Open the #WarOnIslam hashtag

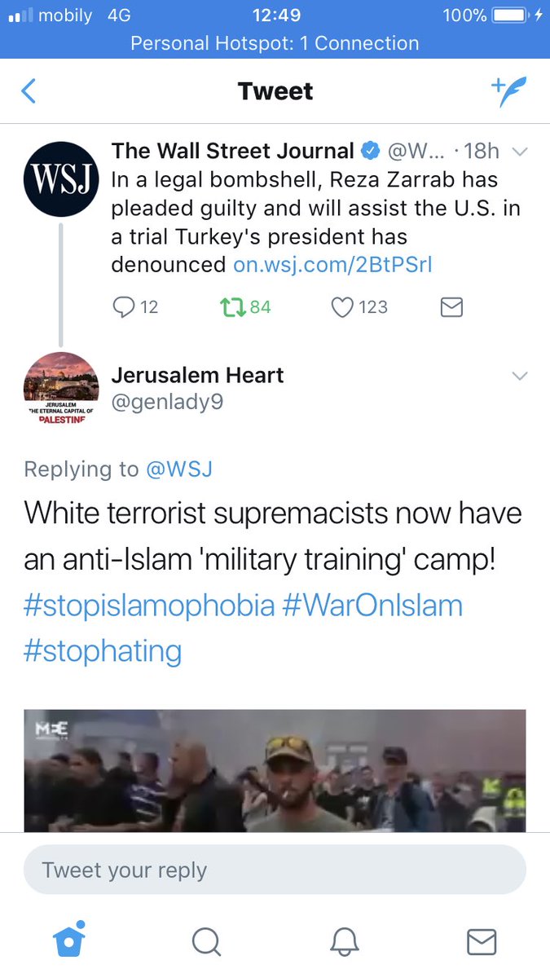pyautogui.click(x=372, y=607)
